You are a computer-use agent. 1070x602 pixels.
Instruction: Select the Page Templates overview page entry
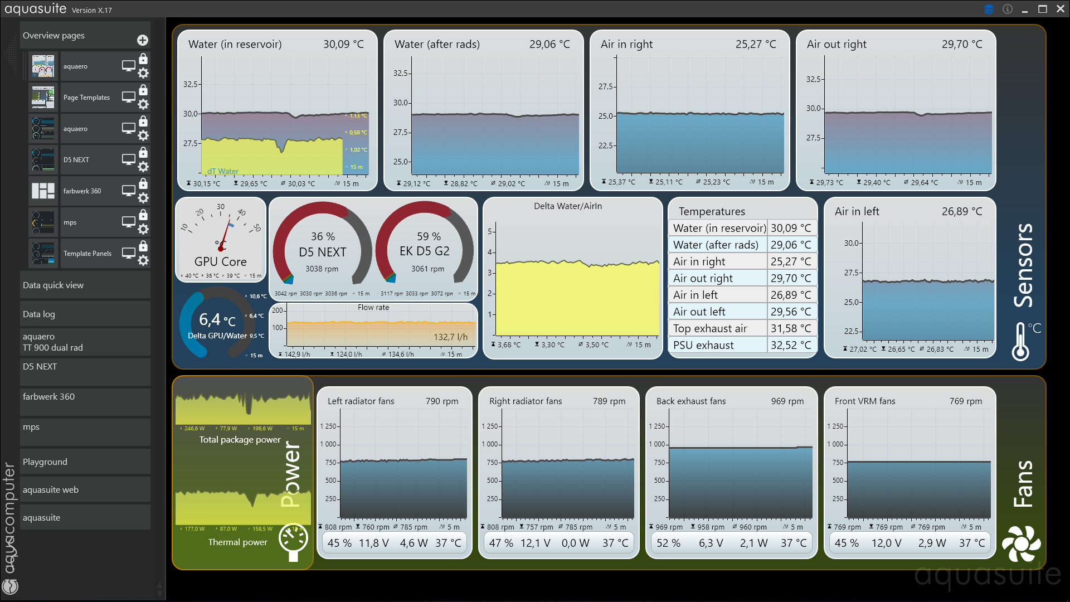tap(86, 97)
